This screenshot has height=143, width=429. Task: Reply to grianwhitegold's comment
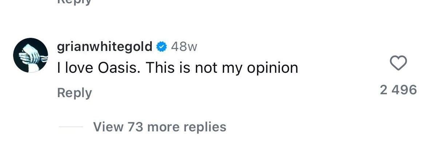75,93
